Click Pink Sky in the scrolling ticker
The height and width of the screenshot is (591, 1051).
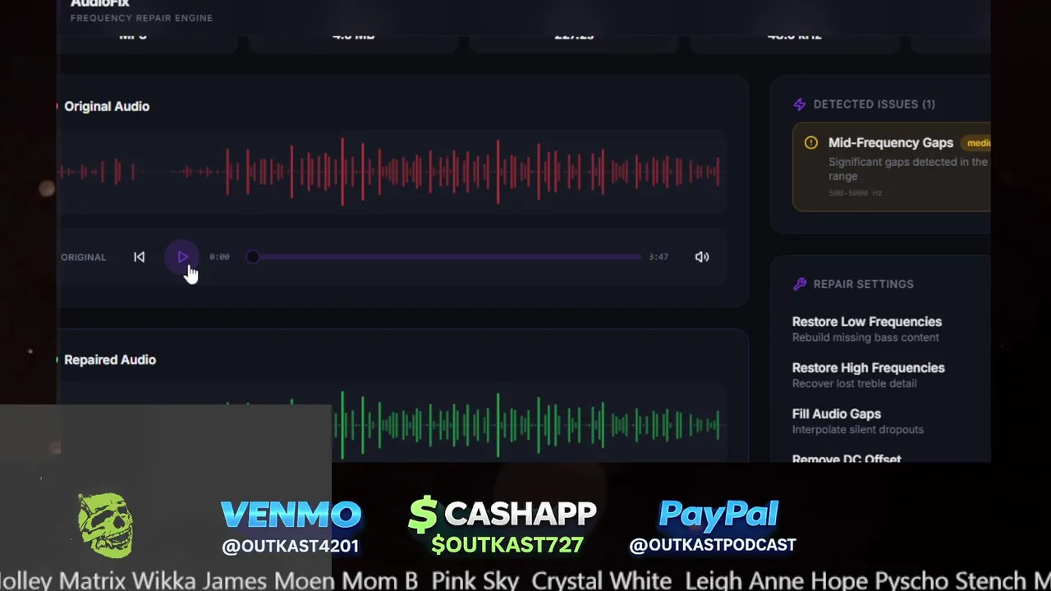(475, 581)
